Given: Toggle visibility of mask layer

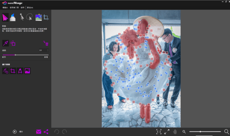Looking at the screenshot, I should pos(20,71).
